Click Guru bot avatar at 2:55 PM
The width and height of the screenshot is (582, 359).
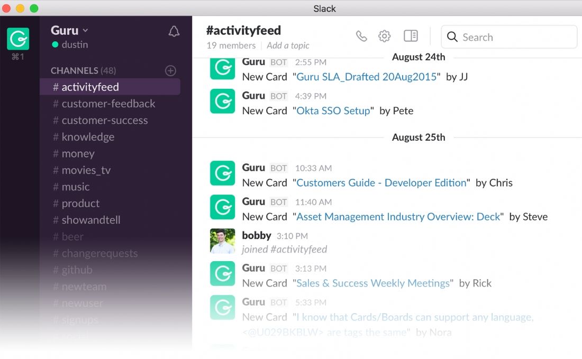tap(222, 69)
